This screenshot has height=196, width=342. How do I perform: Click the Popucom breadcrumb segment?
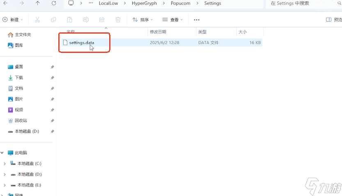tap(180, 3)
